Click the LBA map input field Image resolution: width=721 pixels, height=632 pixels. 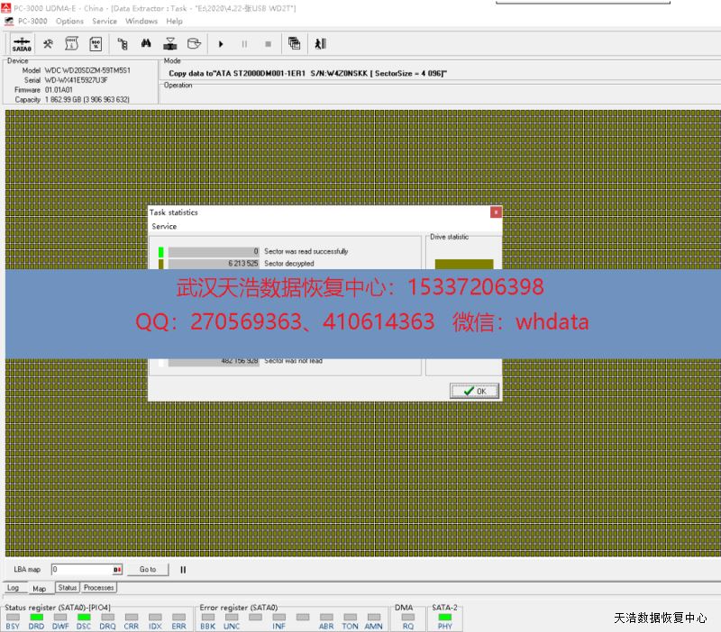tap(81, 570)
